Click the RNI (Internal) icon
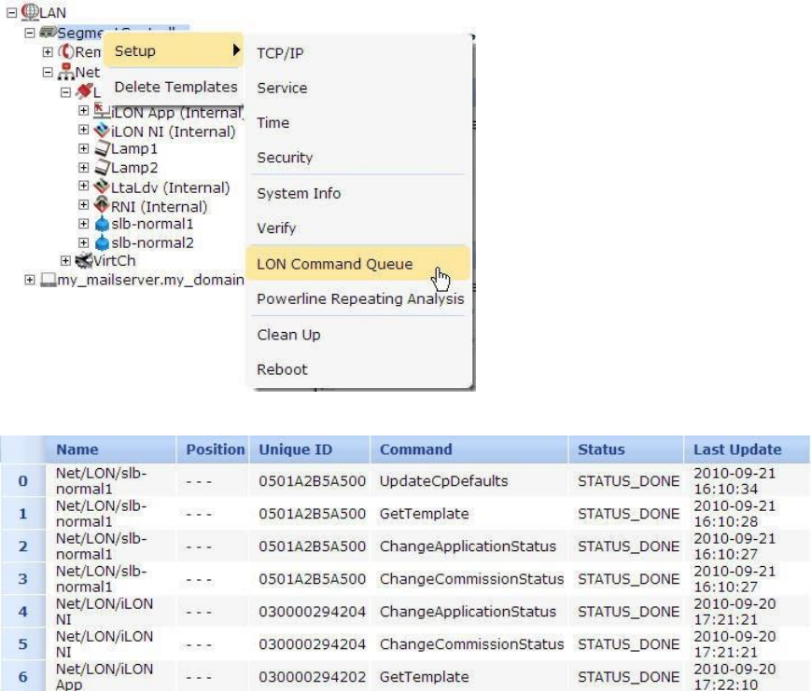Image resolution: width=811 pixels, height=691 pixels. 102,205
